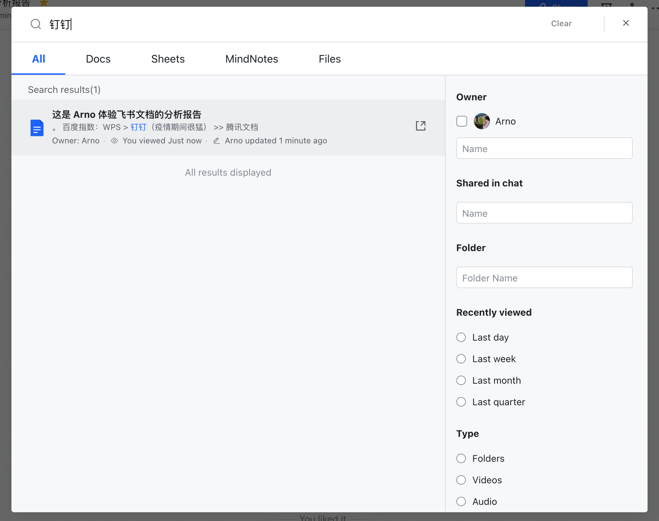Select Last week radio option
The height and width of the screenshot is (521, 659).
click(461, 359)
